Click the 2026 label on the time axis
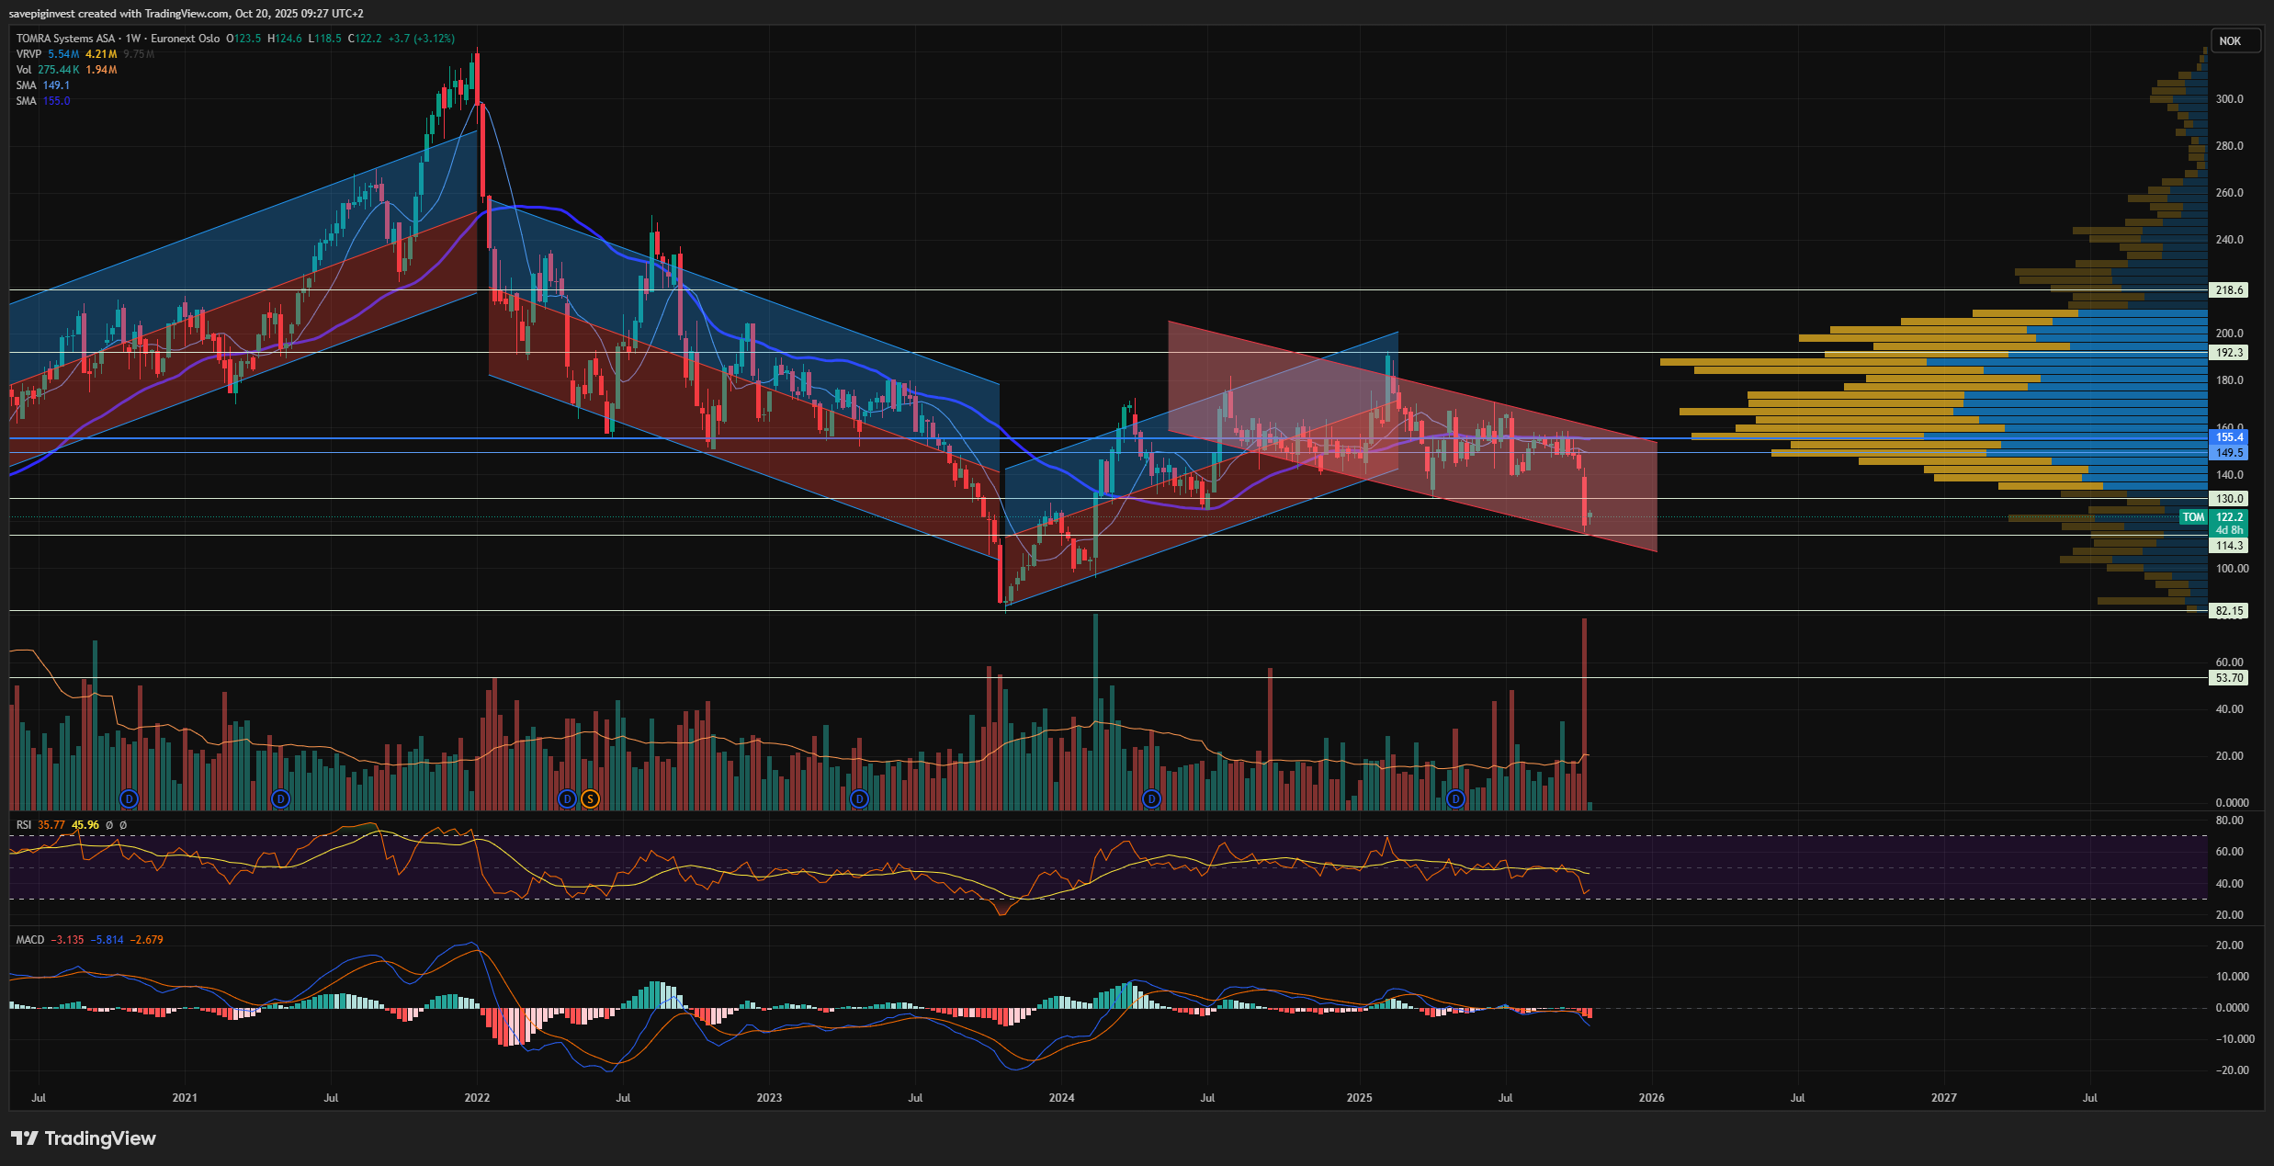Viewport: 2274px width, 1166px height. click(x=1651, y=1098)
